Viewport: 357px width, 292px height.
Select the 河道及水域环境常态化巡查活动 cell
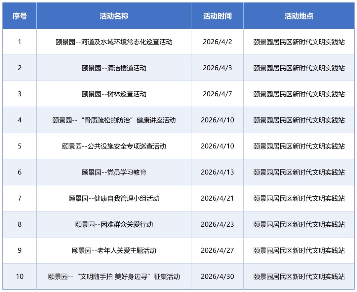coord(114,42)
